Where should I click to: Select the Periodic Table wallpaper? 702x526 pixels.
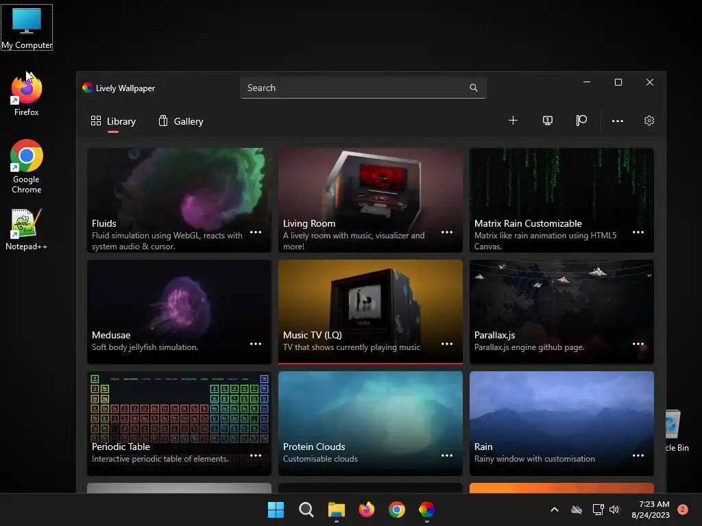tap(179, 423)
